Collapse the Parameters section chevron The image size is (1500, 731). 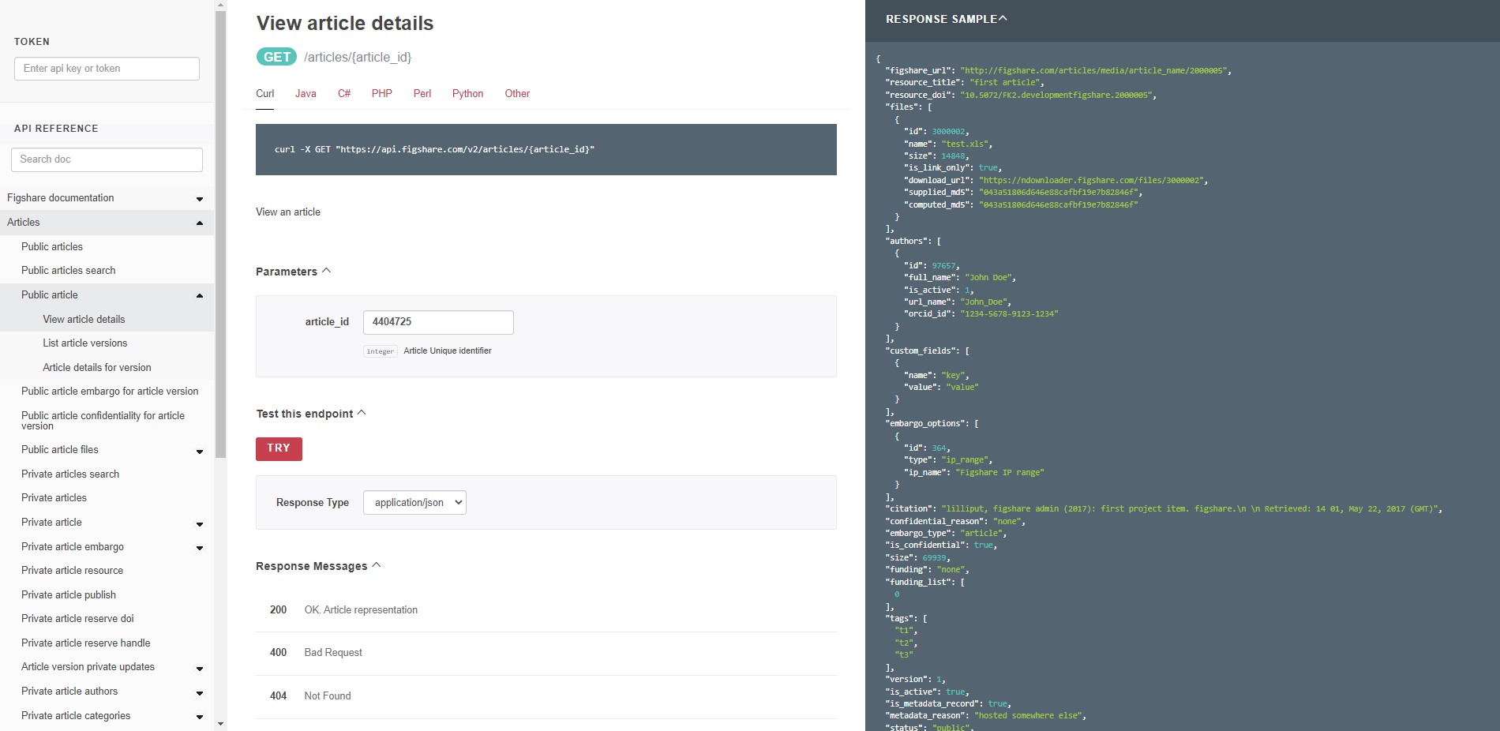[327, 271]
